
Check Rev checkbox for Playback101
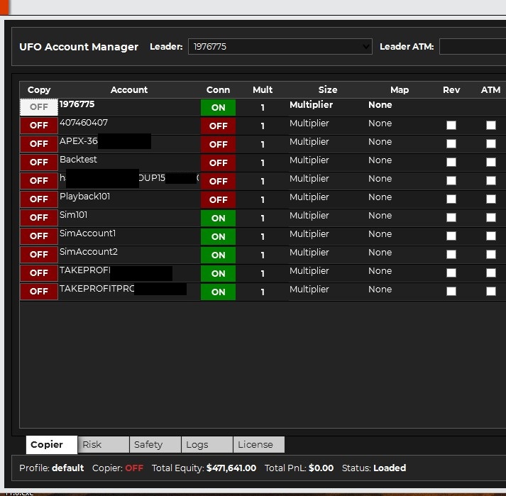point(451,199)
